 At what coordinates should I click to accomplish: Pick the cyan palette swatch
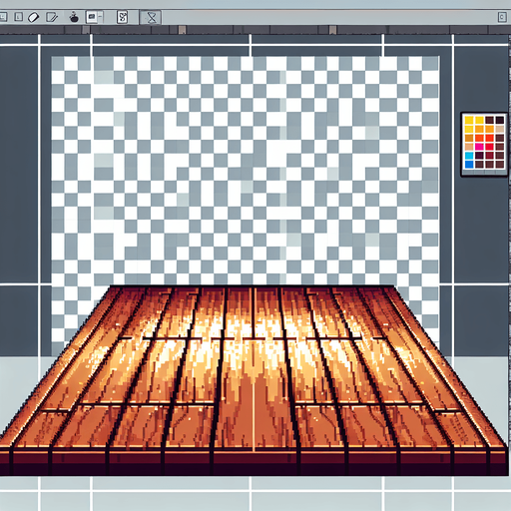pos(469,156)
